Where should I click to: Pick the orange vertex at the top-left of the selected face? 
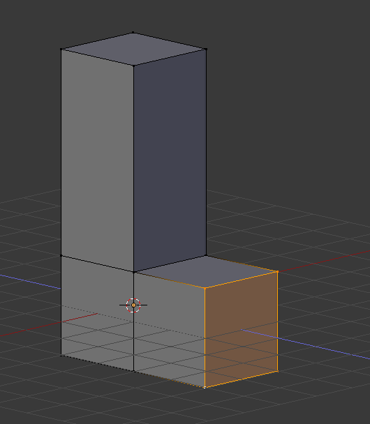205,288
